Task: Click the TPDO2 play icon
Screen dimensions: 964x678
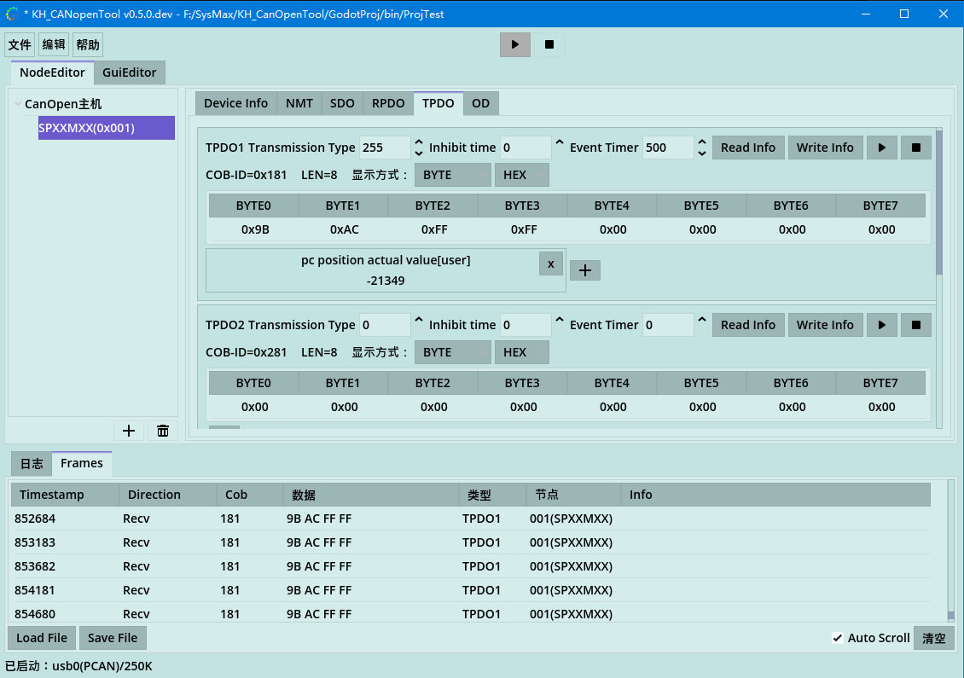Action: click(882, 325)
